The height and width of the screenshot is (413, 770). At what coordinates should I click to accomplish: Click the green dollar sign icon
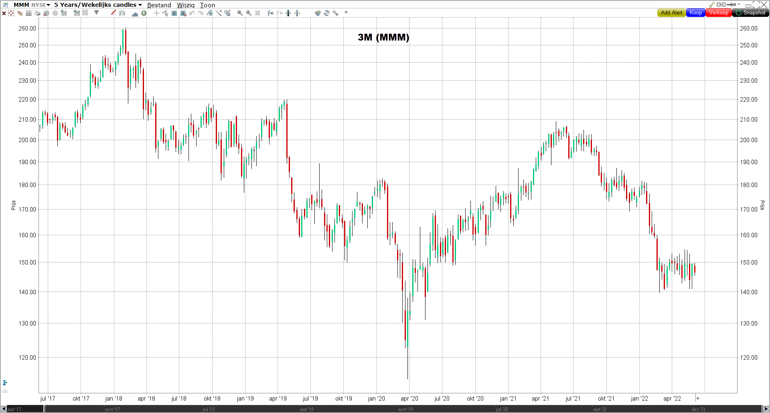[144, 13]
